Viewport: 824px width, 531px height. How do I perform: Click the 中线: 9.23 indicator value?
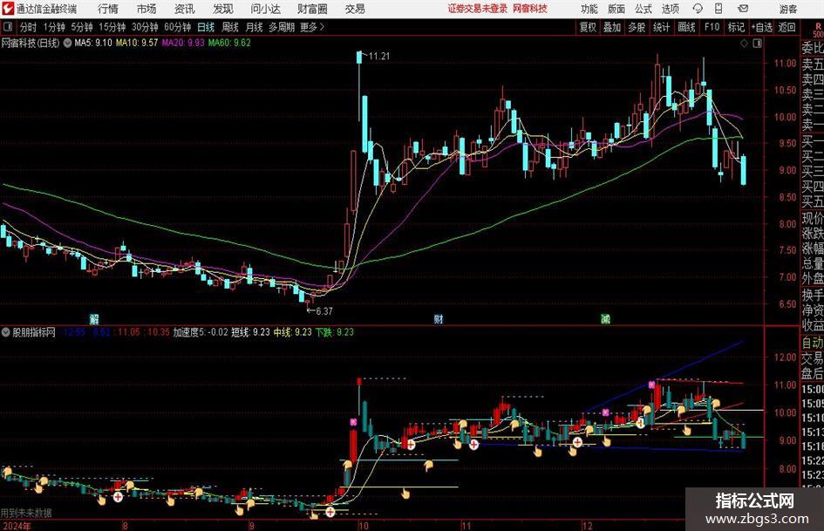(x=293, y=332)
